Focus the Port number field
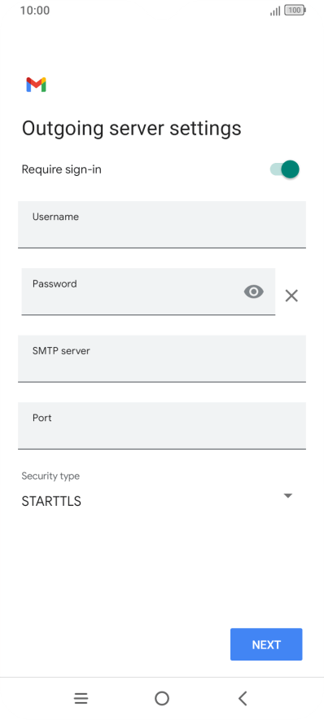This screenshot has height=720, width=324. (x=162, y=426)
